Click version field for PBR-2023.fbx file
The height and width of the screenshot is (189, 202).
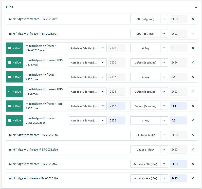(x=178, y=164)
